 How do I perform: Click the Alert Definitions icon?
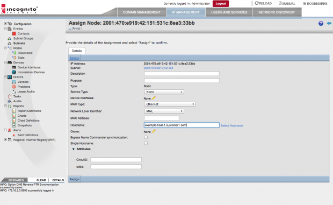pos(14,135)
